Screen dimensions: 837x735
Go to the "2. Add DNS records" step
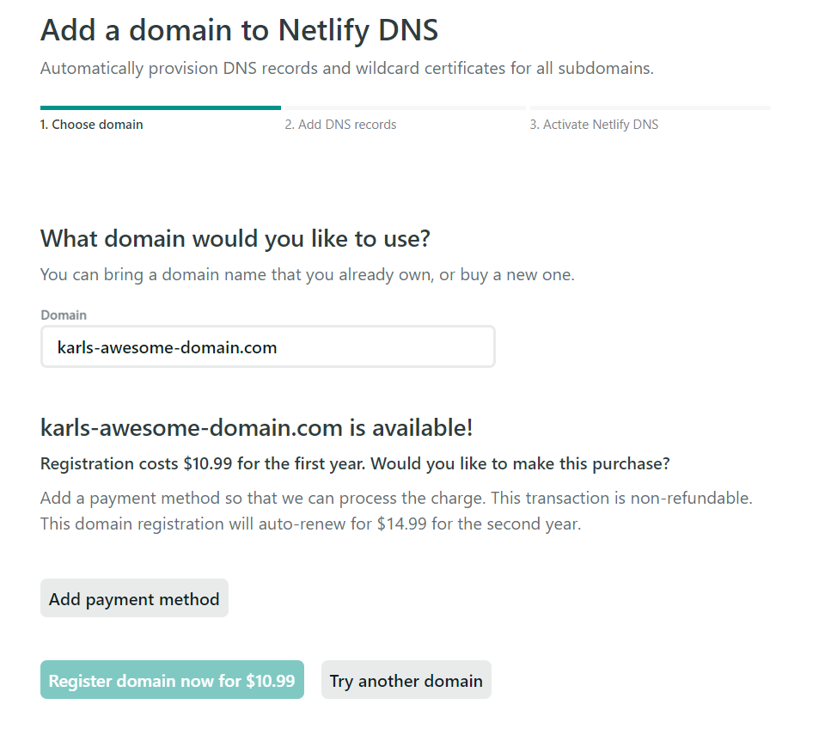tap(340, 125)
